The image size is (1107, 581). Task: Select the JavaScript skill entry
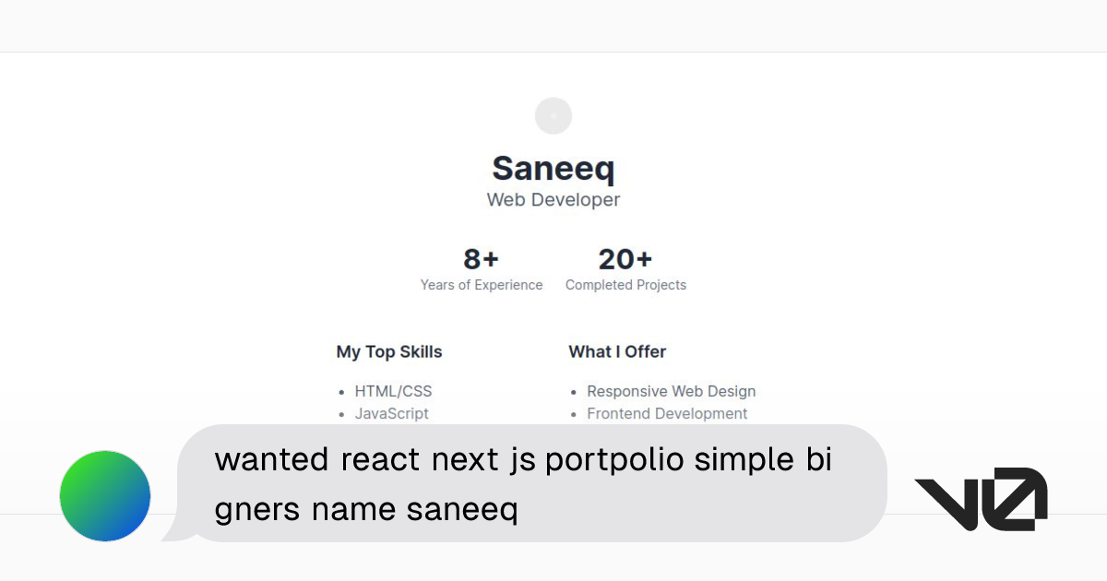point(391,413)
